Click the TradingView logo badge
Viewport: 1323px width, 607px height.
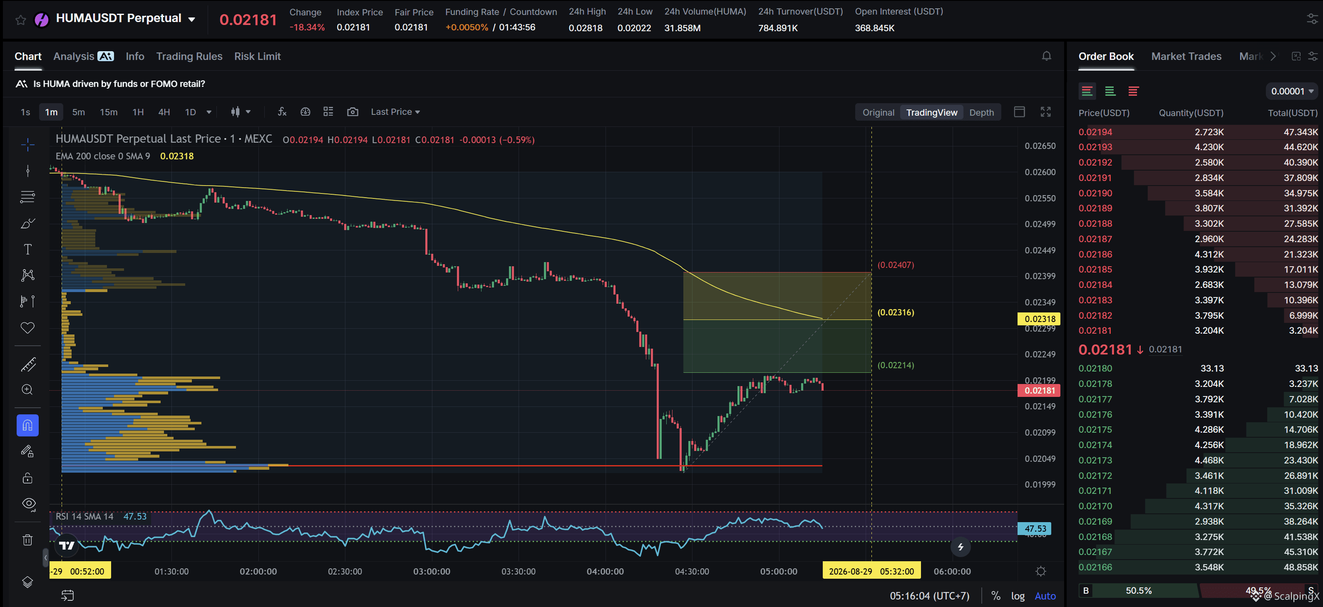point(67,545)
